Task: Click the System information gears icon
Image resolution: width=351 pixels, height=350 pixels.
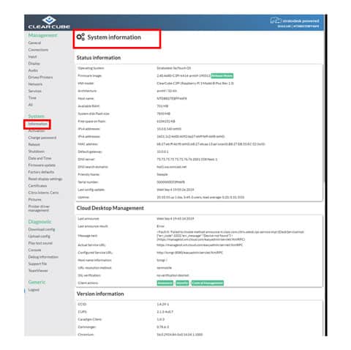Action: [x=80, y=37]
